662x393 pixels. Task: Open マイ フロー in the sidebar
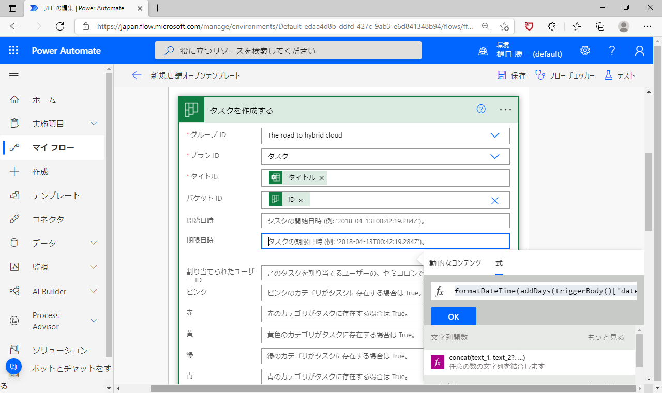pos(52,147)
